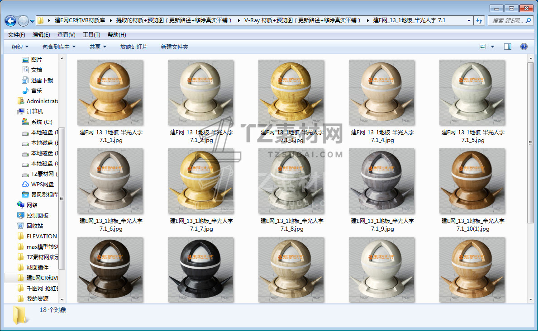
Task: Select thumbnail 建E网_13_1地板_半光人字 7.1_9.jpg
Action: point(382,182)
